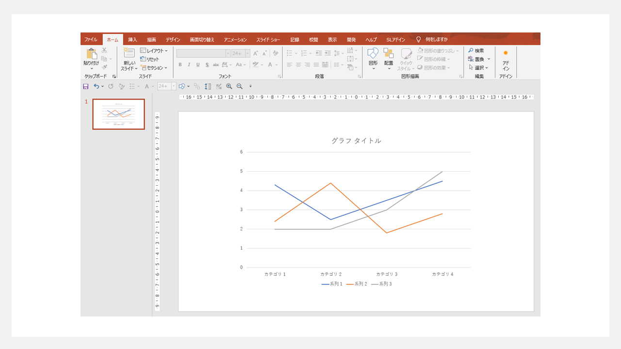
Task: Click the fit-height icon in quick access toolbar
Action: (x=208, y=86)
